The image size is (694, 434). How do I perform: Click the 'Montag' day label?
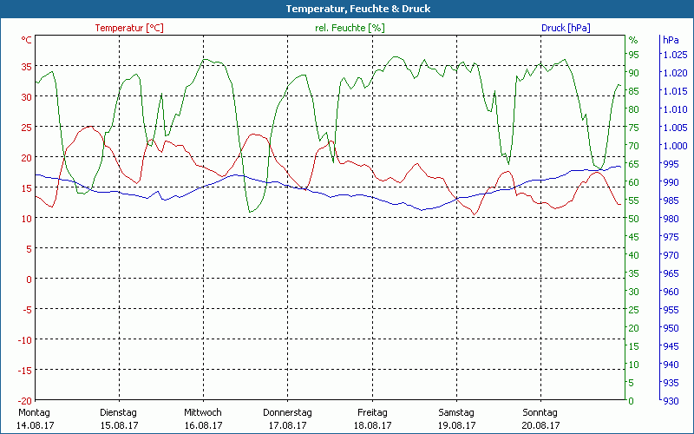pyautogui.click(x=34, y=412)
